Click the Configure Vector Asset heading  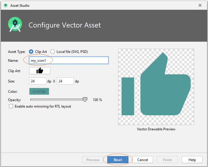[x=65, y=25]
